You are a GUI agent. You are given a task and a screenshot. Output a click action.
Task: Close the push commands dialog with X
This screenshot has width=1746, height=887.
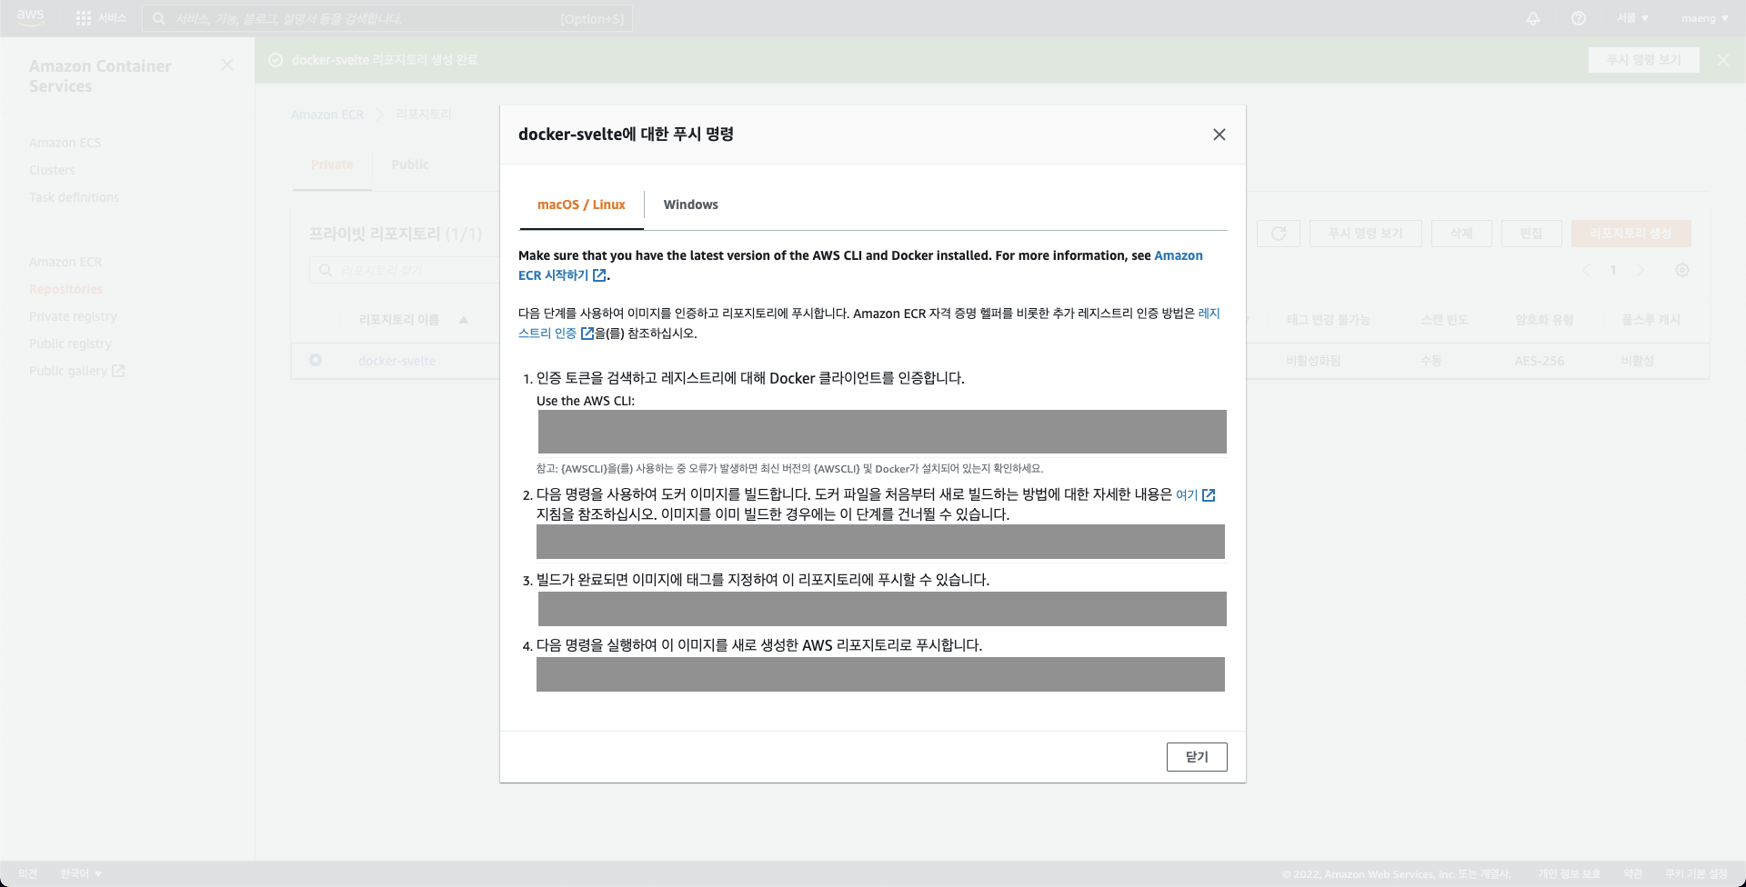click(x=1219, y=135)
